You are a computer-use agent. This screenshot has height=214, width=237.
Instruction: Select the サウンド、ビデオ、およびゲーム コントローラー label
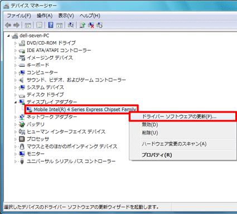coord(76,80)
